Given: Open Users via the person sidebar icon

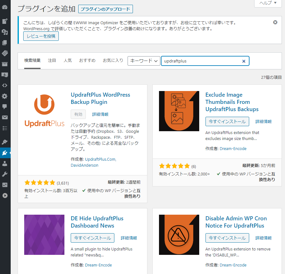Looking at the screenshot, I should click(5, 164).
